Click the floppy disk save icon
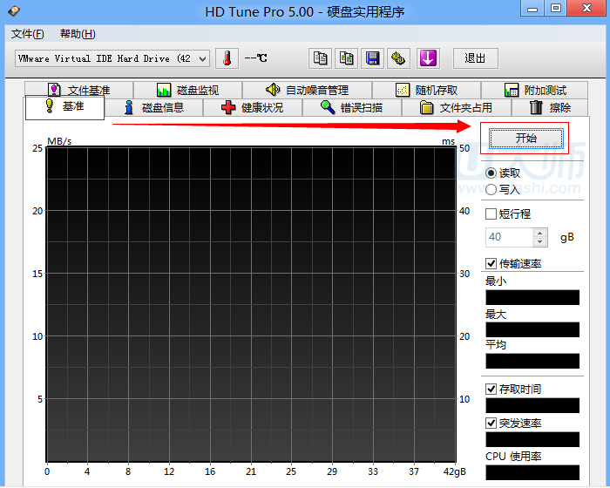This screenshot has height=488, width=610. coord(373,58)
